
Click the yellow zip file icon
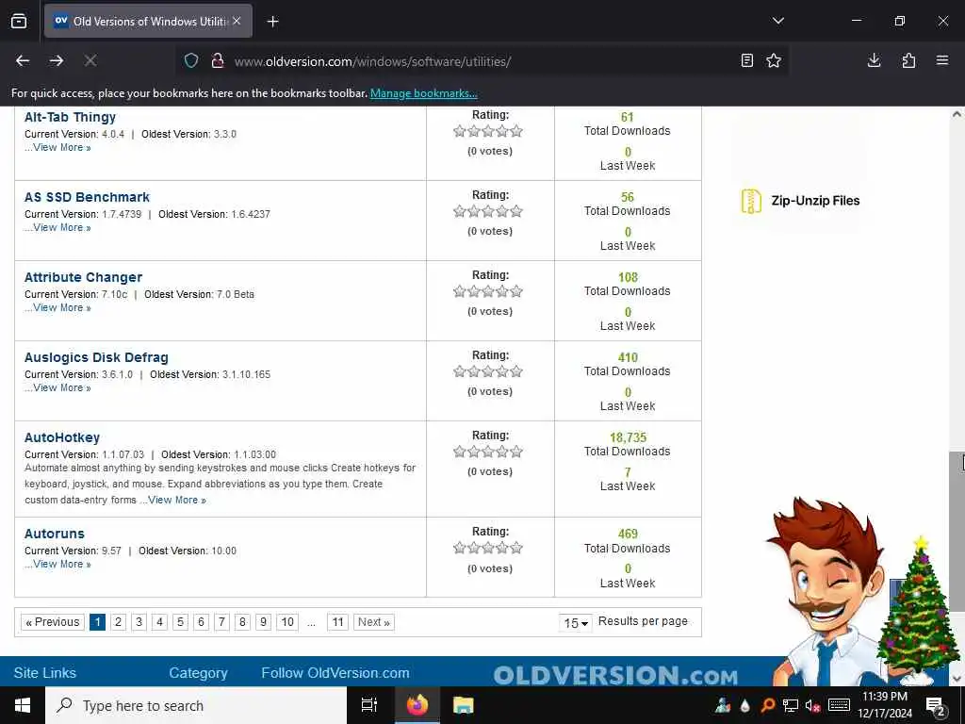click(x=751, y=202)
